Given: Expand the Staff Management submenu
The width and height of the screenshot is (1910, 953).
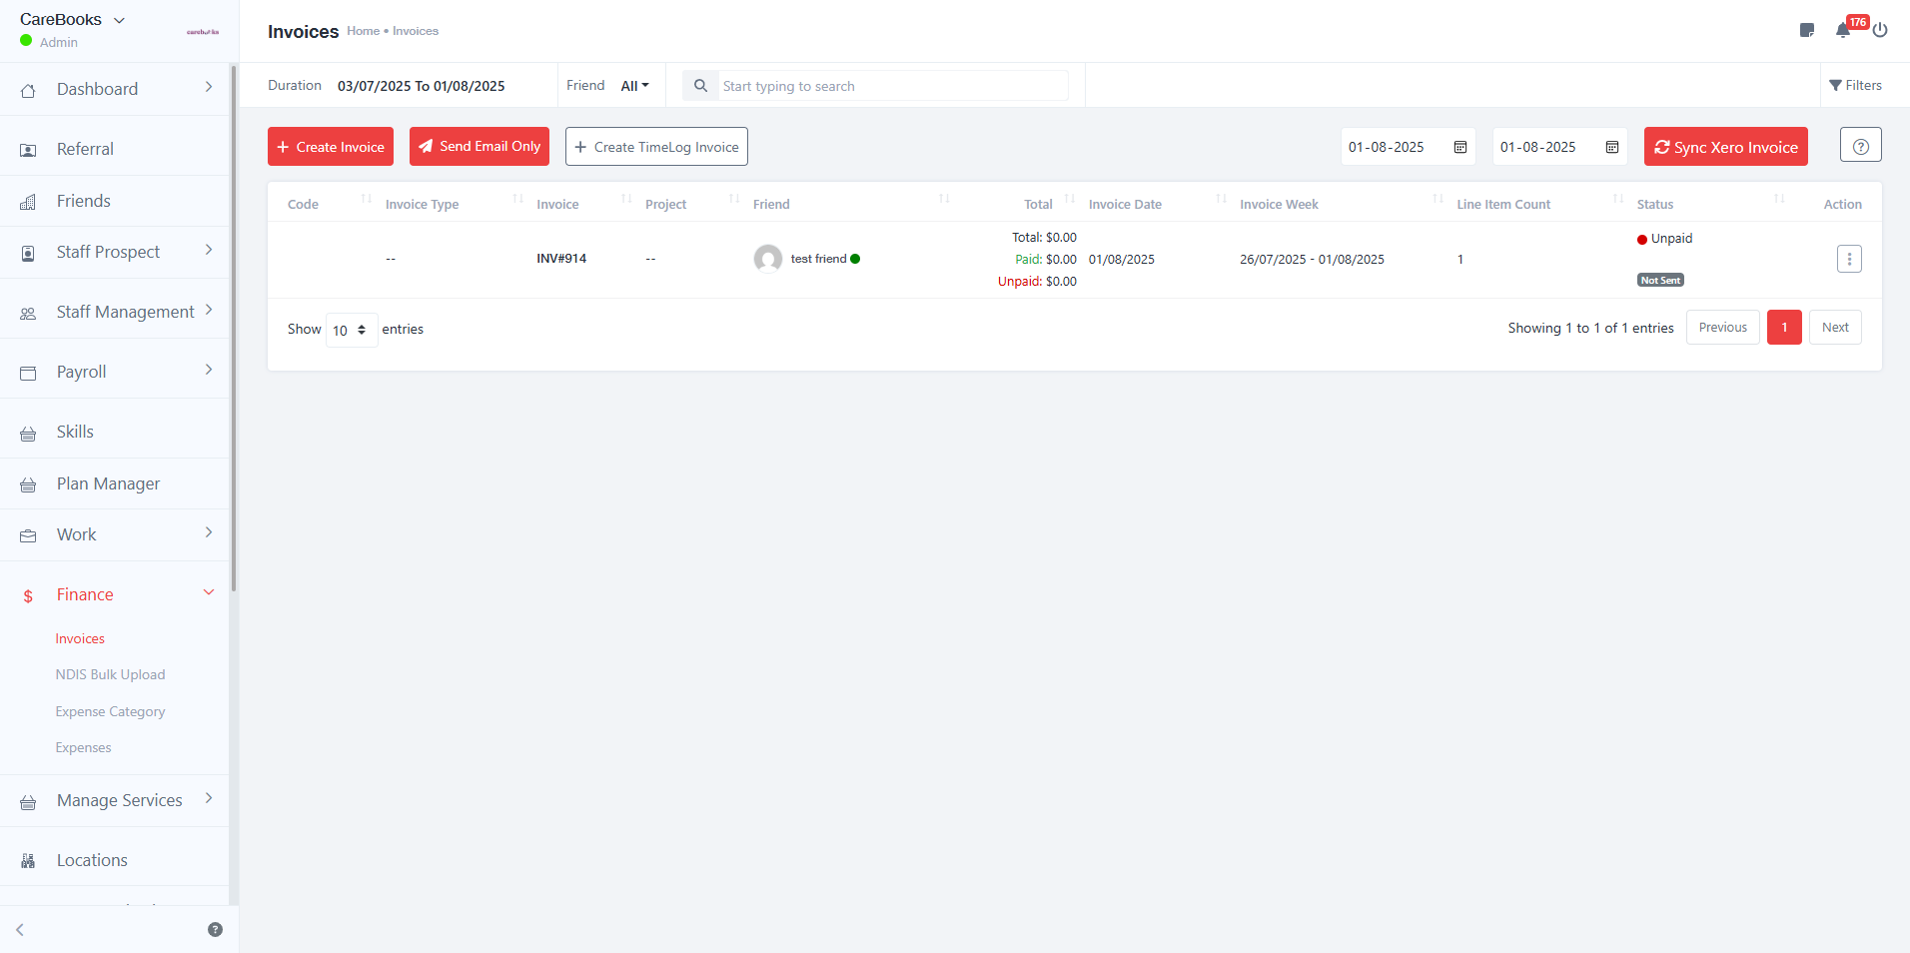Looking at the screenshot, I should 209,310.
